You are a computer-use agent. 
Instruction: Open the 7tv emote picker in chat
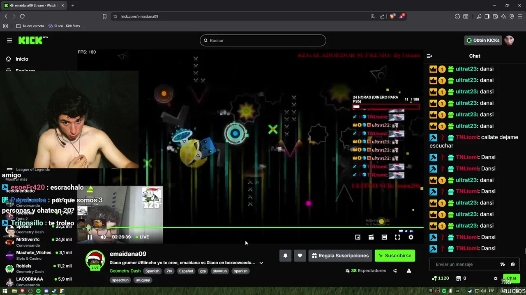coord(503,264)
